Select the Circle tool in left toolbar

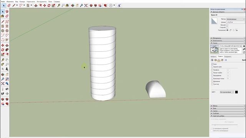pos(3,31)
